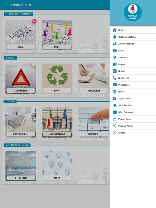
Task: Open Privacy Policy menu entry
Action: click(133, 119)
